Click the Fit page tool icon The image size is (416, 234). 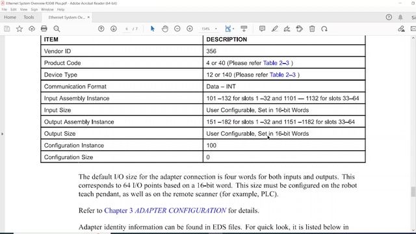[x=228, y=29]
